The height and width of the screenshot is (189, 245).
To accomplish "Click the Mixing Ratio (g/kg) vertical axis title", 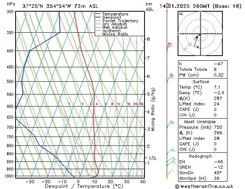I will 153,109.
